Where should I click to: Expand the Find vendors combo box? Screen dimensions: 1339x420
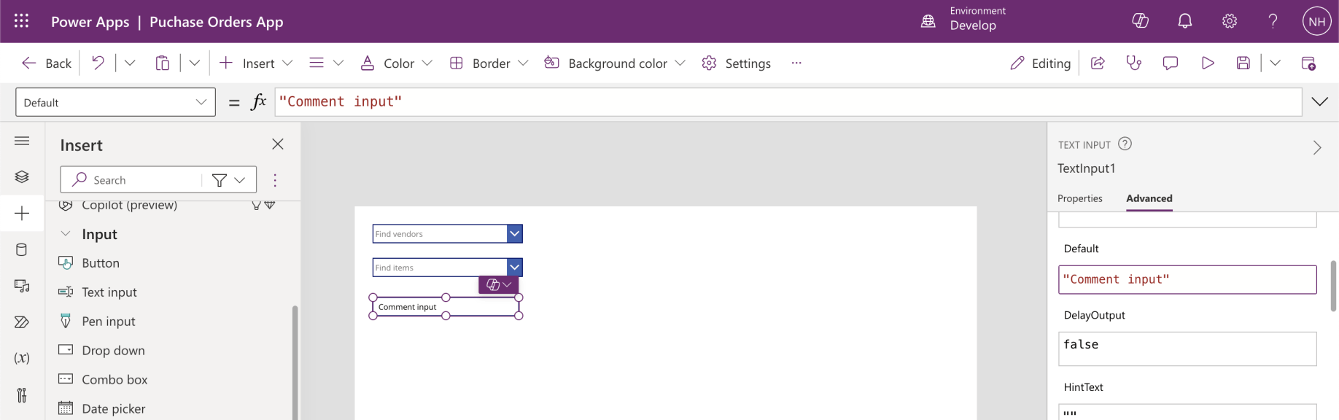pyautogui.click(x=515, y=234)
